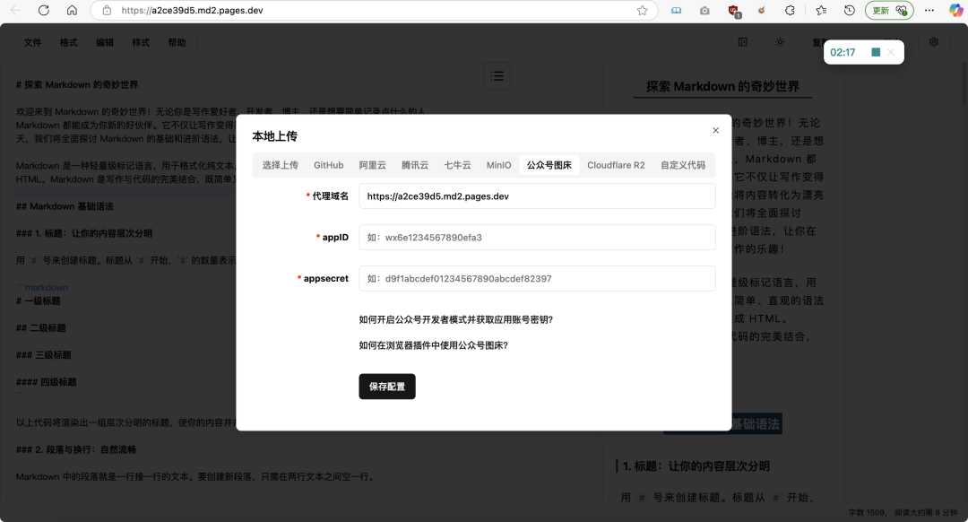
Task: Open the uBlock Origin shield icon
Action: pyautogui.click(x=733, y=11)
